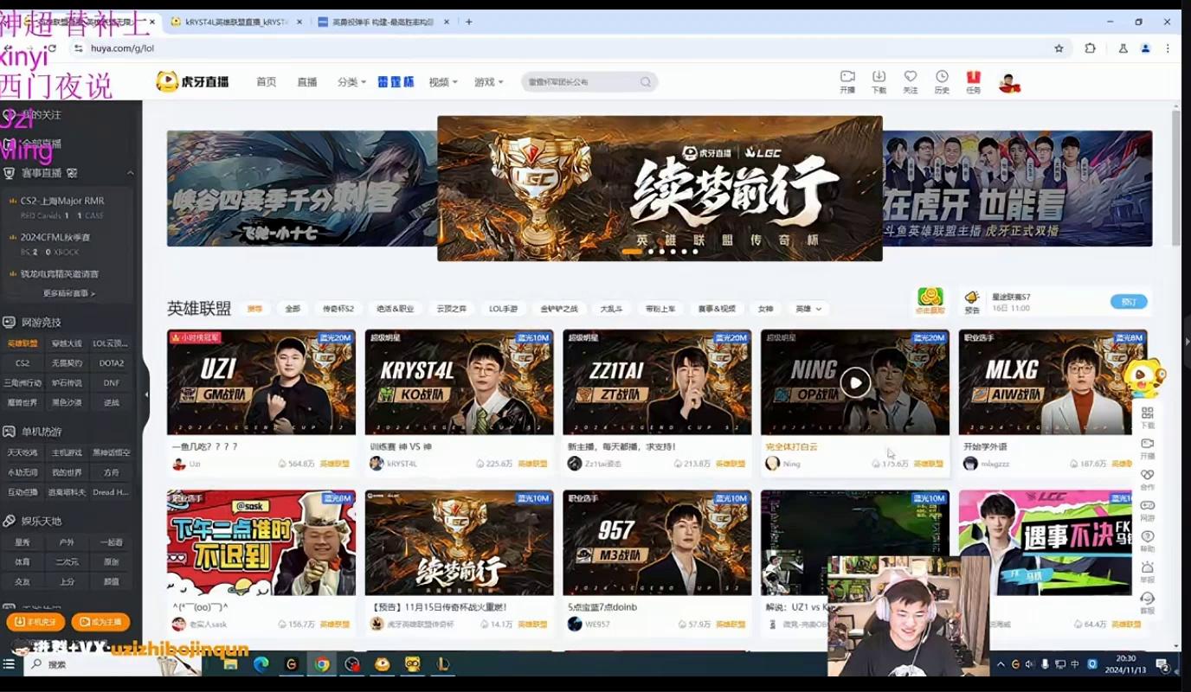Viewport: 1191px width, 692px height.
Task: Select the 传奇杯S2 category filter tab
Action: click(338, 309)
